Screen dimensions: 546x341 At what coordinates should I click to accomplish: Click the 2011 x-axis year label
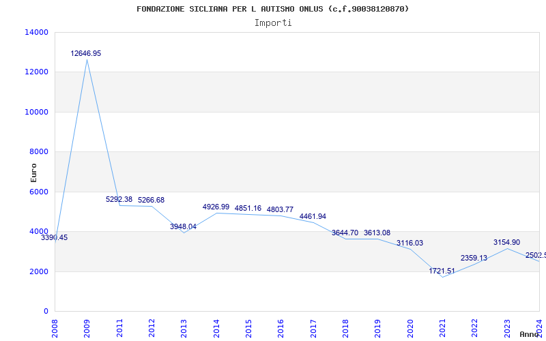click(119, 328)
